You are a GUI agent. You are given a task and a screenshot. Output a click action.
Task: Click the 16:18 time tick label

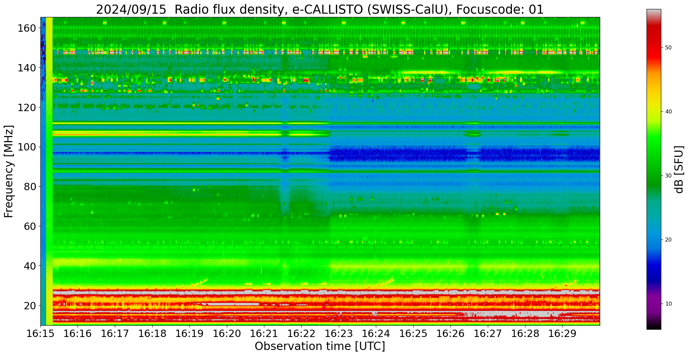(x=152, y=334)
